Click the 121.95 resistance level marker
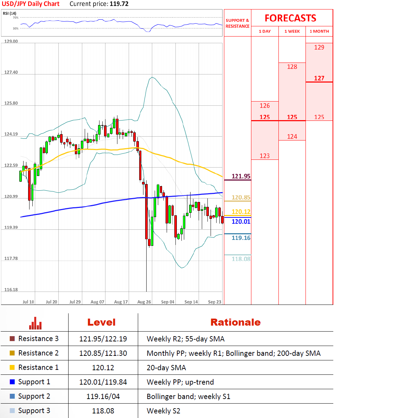 pyautogui.click(x=241, y=176)
